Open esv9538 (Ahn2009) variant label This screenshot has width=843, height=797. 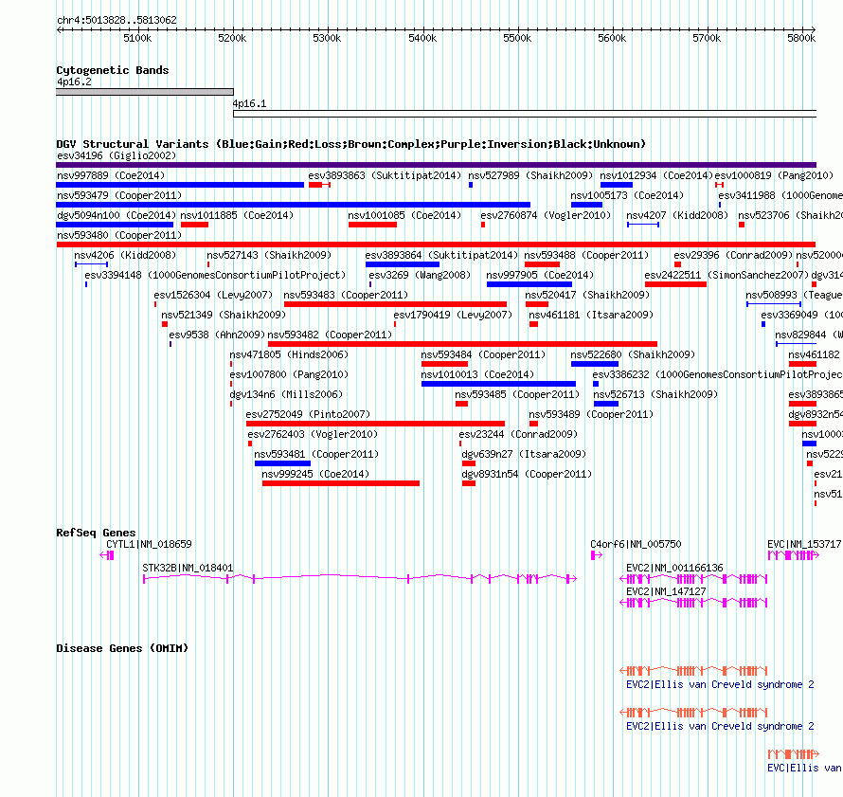(217, 335)
